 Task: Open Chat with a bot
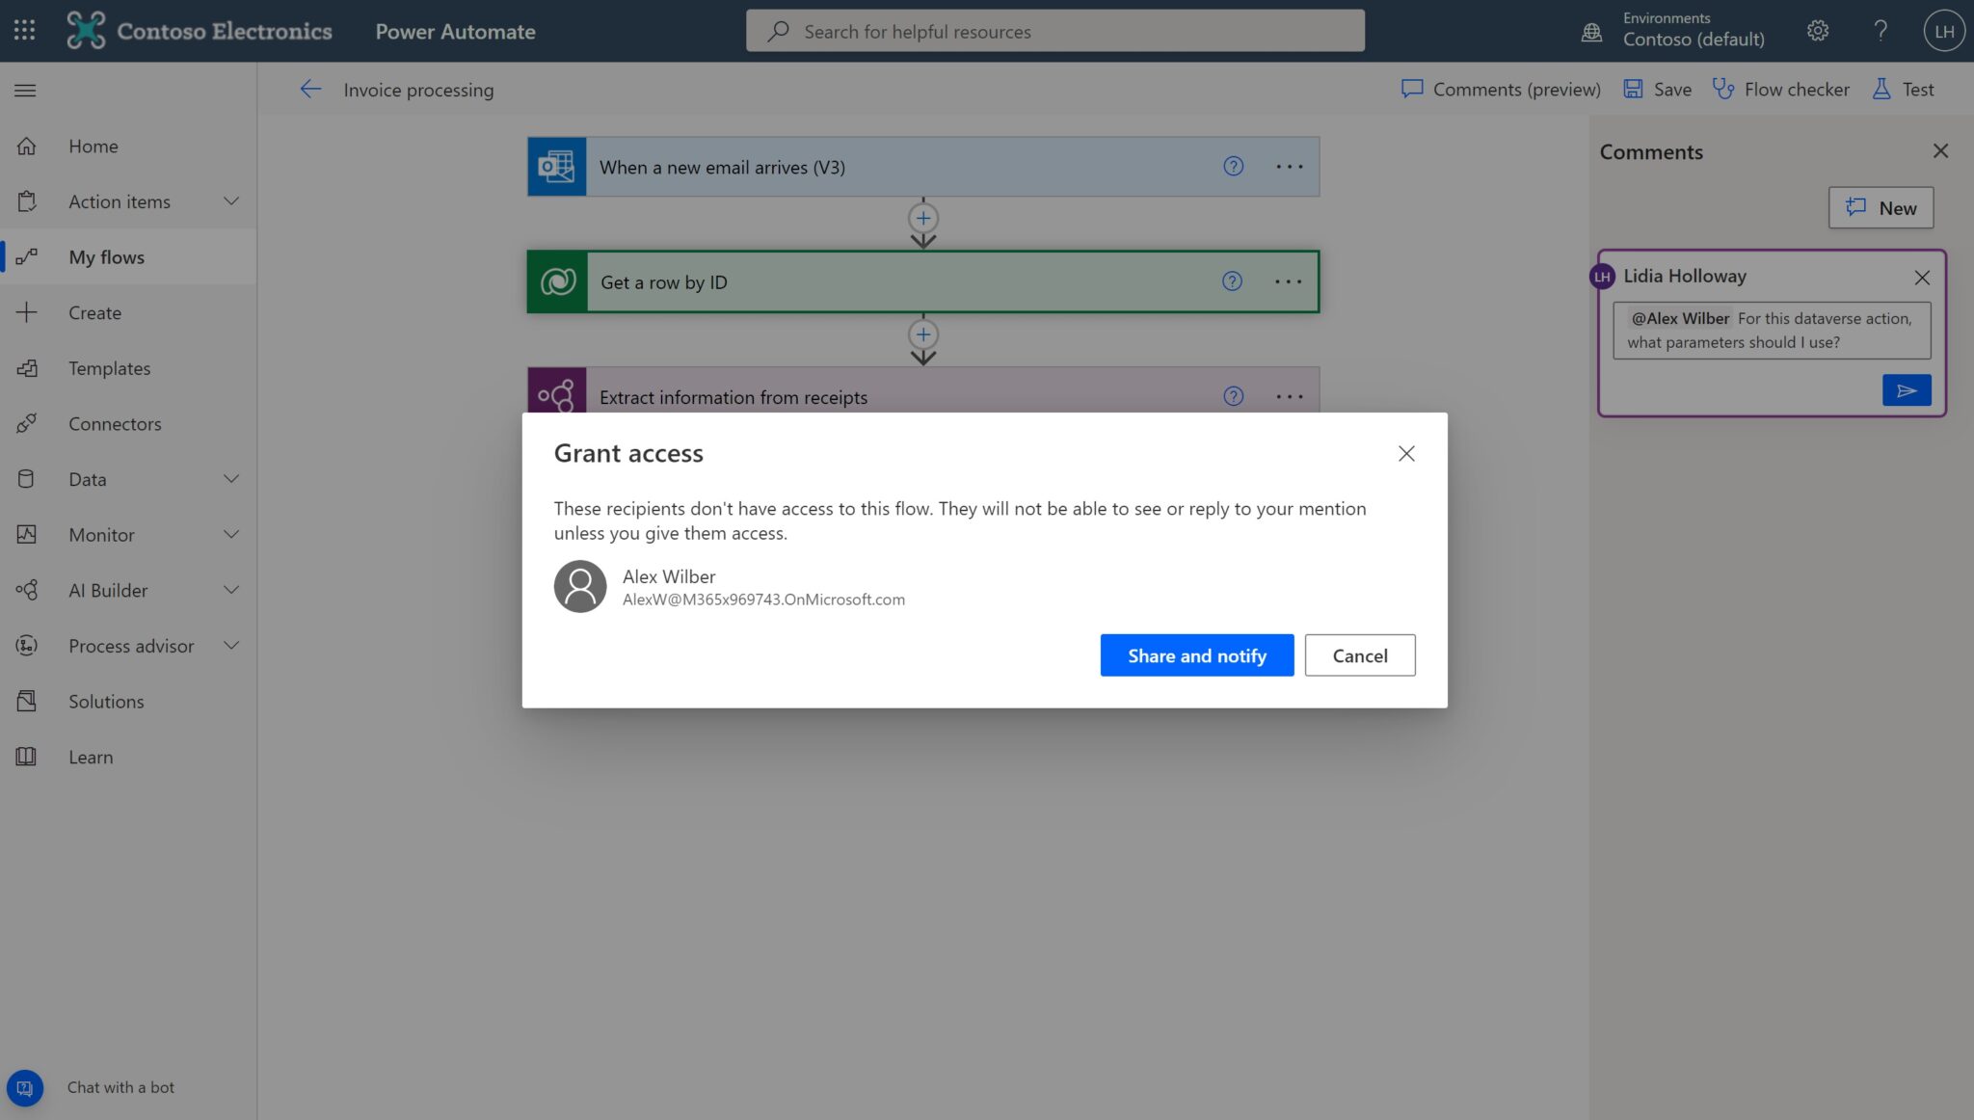26,1087
